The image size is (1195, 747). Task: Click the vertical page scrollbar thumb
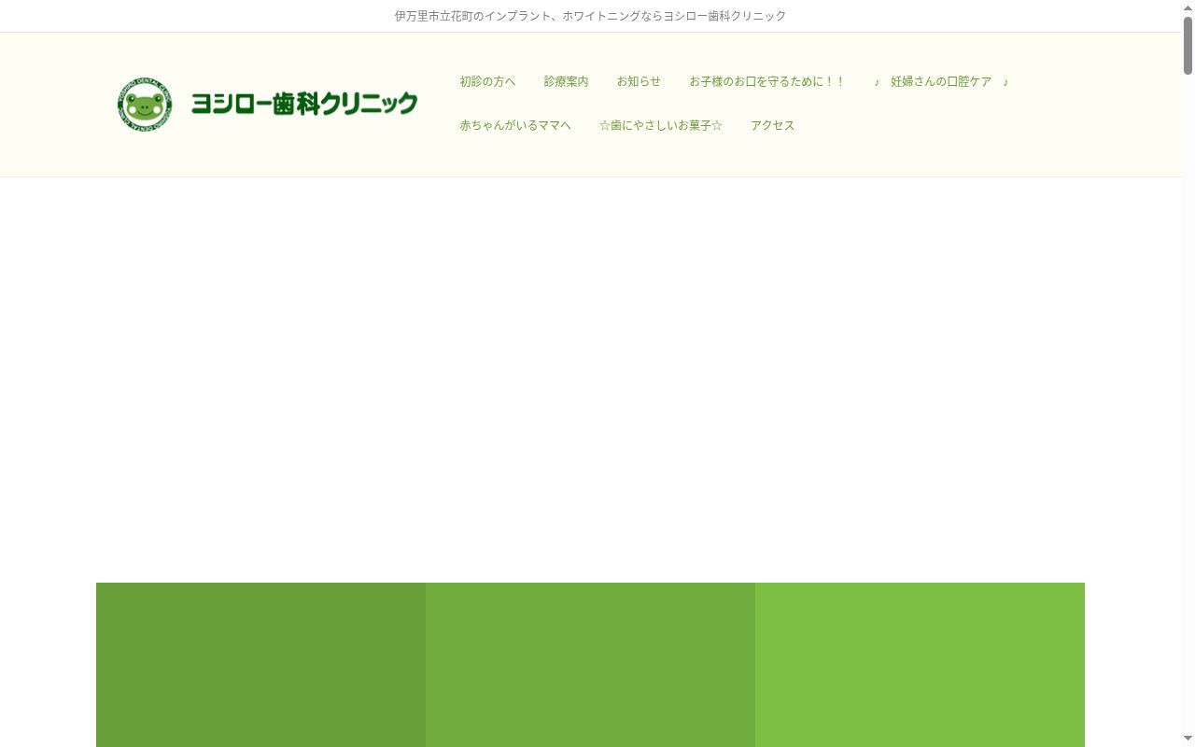(x=1188, y=45)
